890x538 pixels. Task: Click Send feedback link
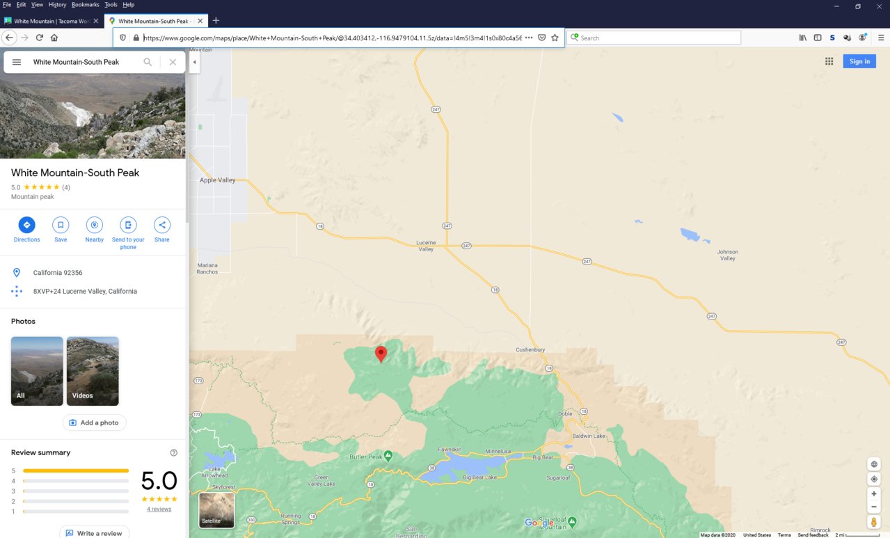(x=813, y=535)
